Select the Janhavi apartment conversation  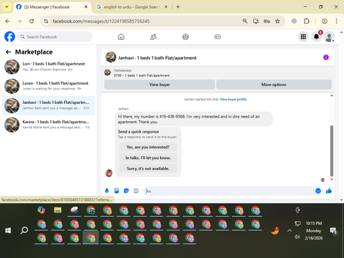pyautogui.click(x=48, y=105)
